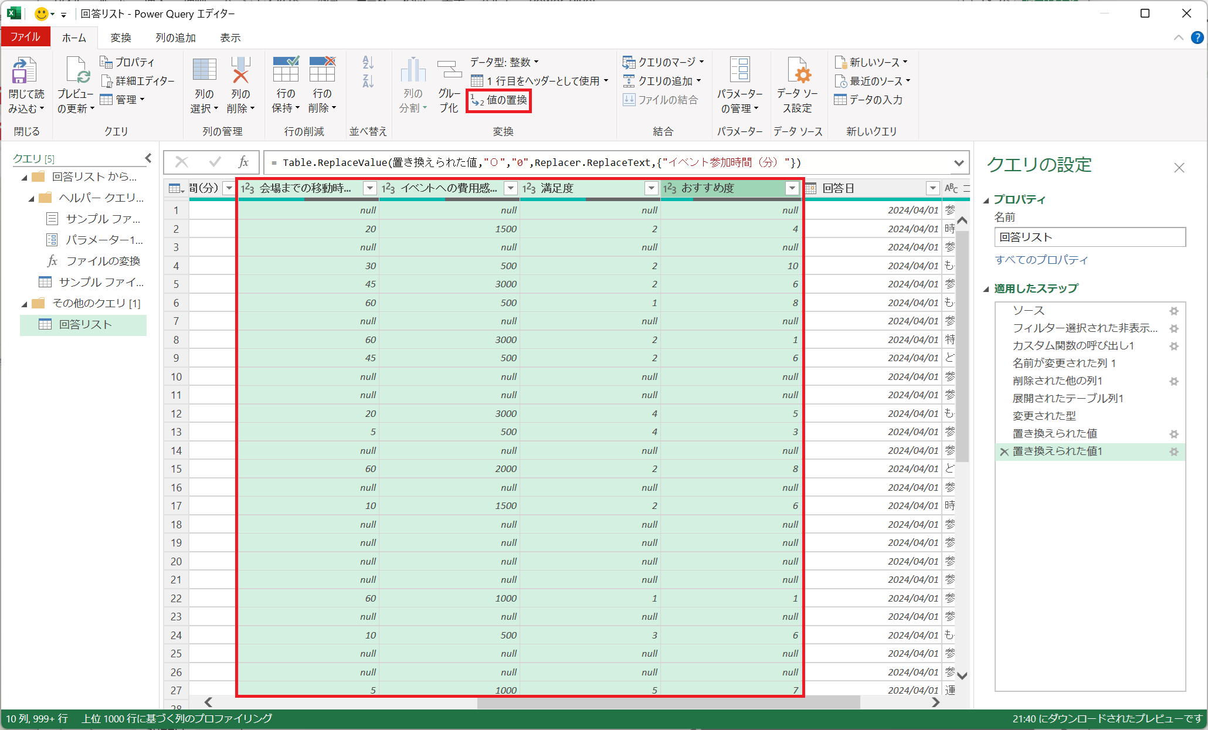Click Enter Data (データの入力)
1208x730 pixels.
868,100
